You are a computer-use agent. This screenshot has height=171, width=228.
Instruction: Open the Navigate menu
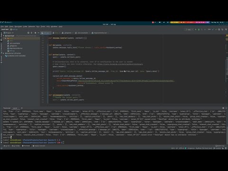pos(18,27)
